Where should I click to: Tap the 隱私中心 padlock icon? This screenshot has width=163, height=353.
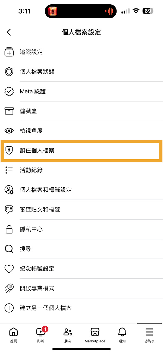pos(9,229)
